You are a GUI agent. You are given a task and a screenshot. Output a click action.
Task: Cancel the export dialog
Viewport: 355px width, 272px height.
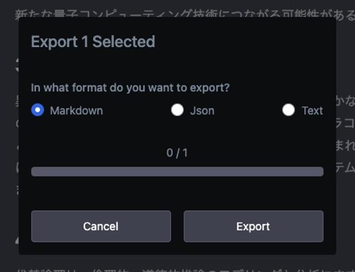[101, 227]
